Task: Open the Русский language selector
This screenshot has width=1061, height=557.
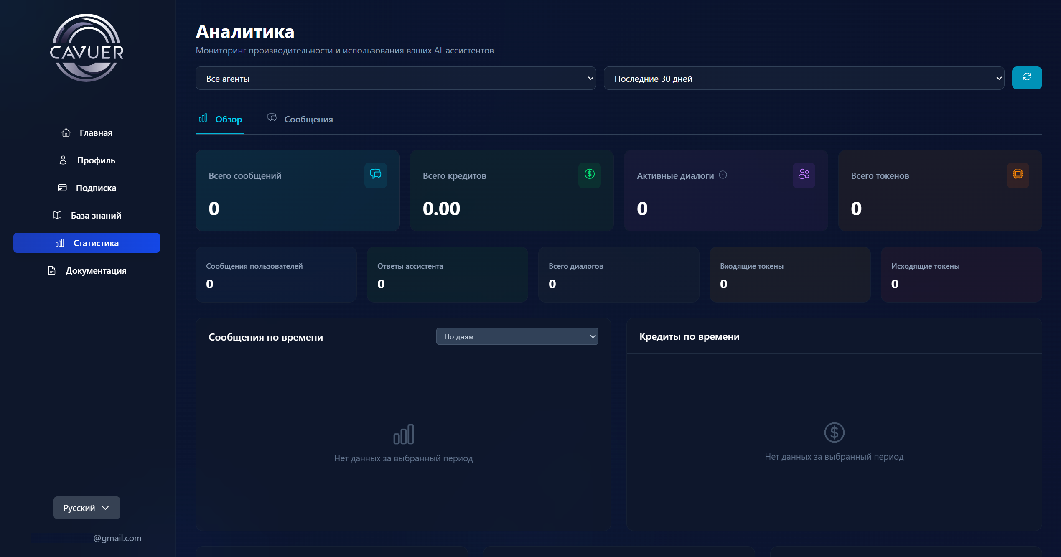Action: click(87, 508)
